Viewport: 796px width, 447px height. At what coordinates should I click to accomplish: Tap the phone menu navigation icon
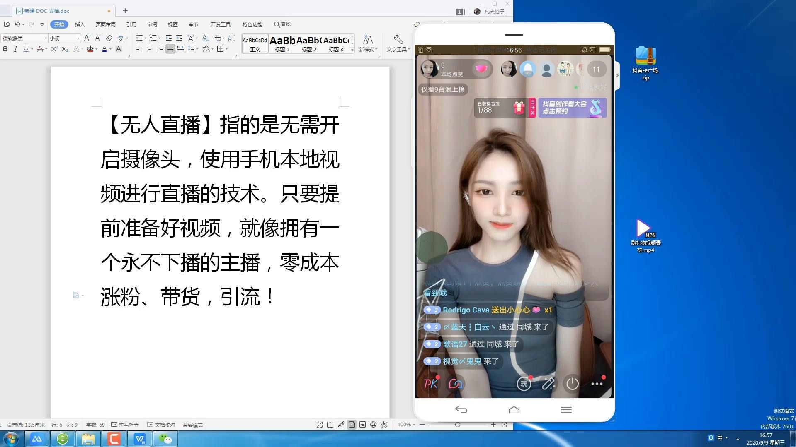point(566,410)
